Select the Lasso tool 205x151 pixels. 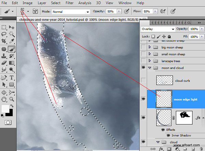(4, 34)
